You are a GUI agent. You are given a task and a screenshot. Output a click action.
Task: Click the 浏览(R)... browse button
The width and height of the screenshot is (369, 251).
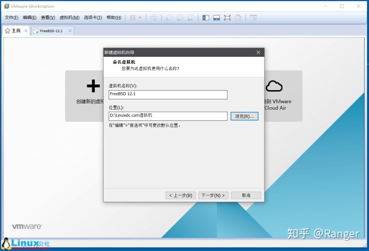(x=244, y=116)
